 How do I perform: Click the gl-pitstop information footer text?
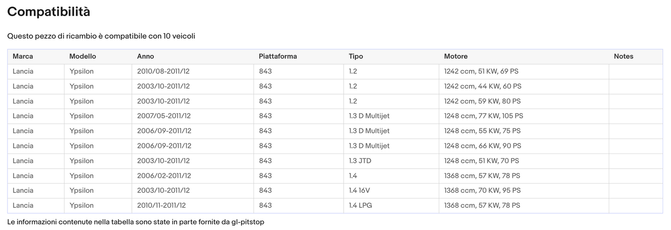136,222
